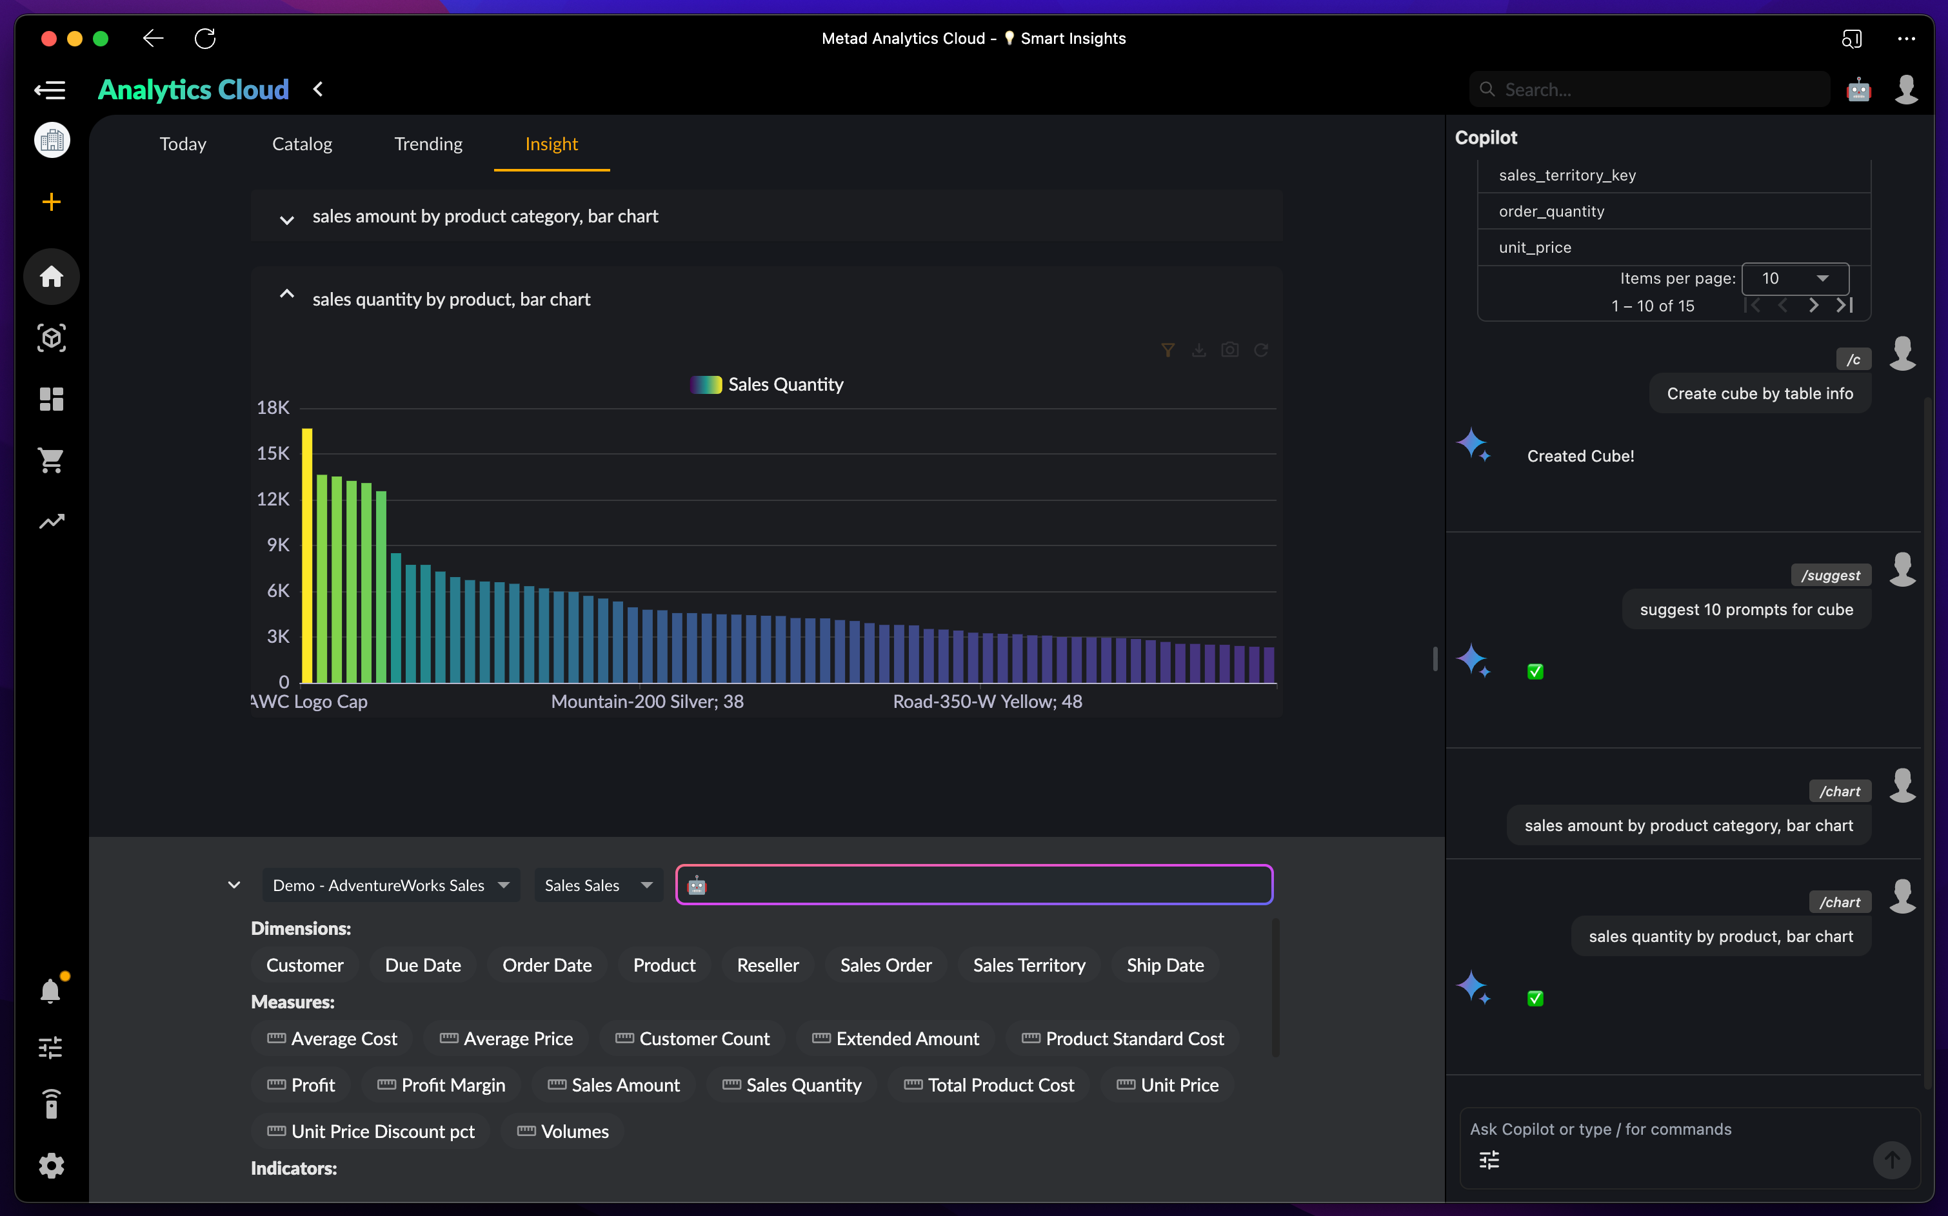
Task: Toggle the Sales Quantity legend item
Action: (x=767, y=384)
